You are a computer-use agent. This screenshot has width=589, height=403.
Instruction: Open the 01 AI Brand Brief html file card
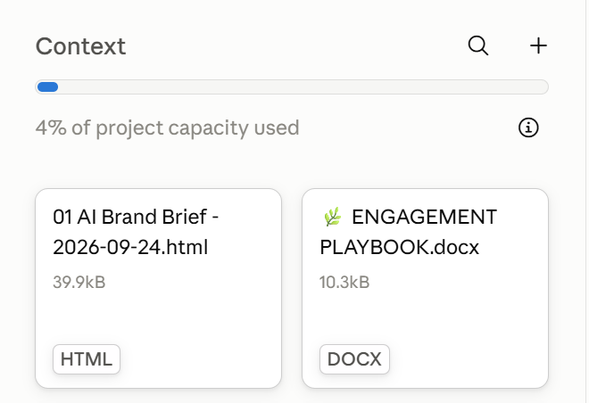(x=159, y=288)
